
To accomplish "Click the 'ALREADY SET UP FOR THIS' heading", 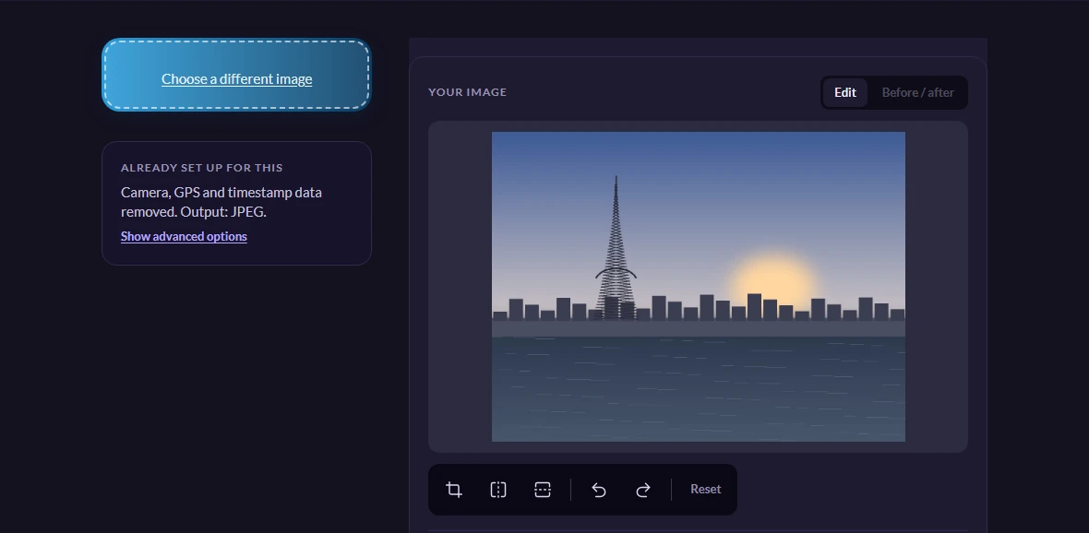I will 201,168.
